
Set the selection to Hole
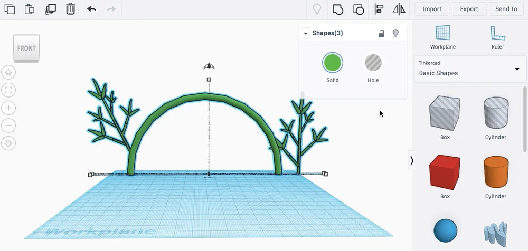(373, 63)
